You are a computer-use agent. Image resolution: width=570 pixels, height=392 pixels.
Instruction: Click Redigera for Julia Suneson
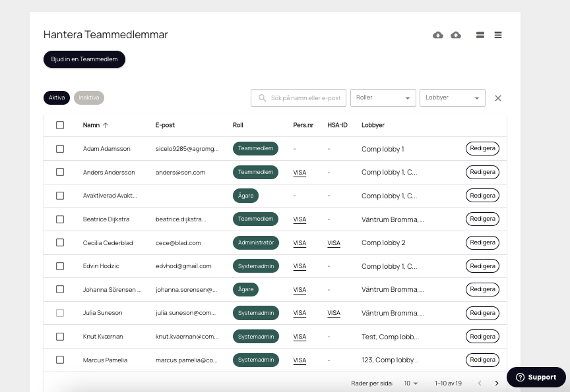point(482,313)
